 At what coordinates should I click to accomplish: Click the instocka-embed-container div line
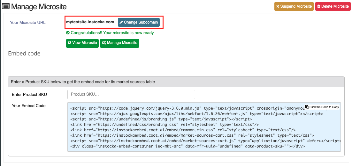point(187,146)
